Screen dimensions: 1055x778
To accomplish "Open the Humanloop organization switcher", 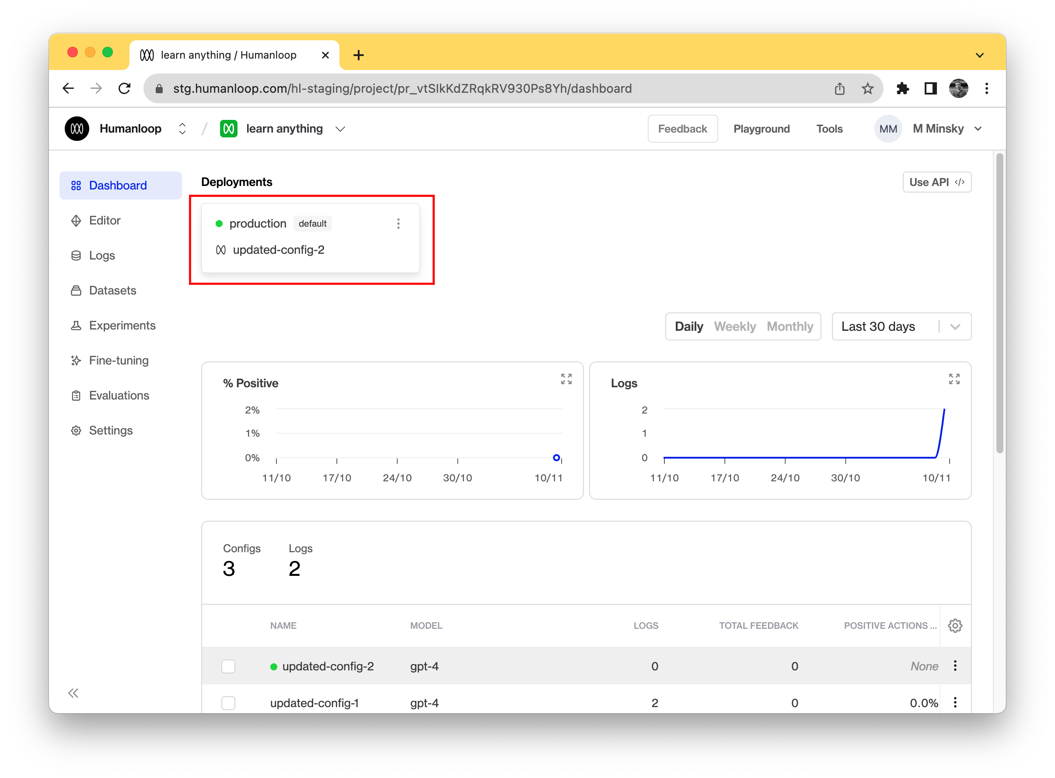I will click(182, 129).
